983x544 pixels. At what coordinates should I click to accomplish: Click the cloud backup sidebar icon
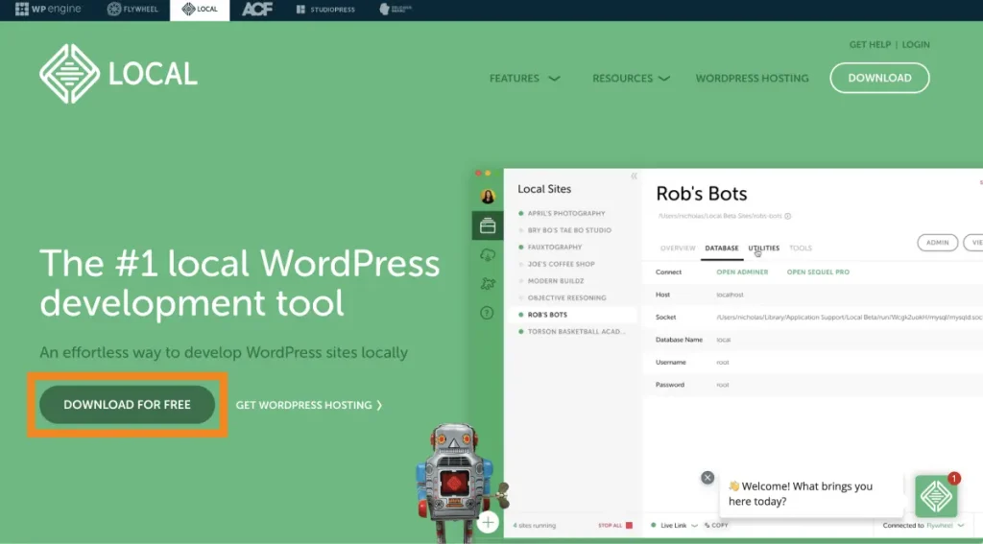coord(488,255)
